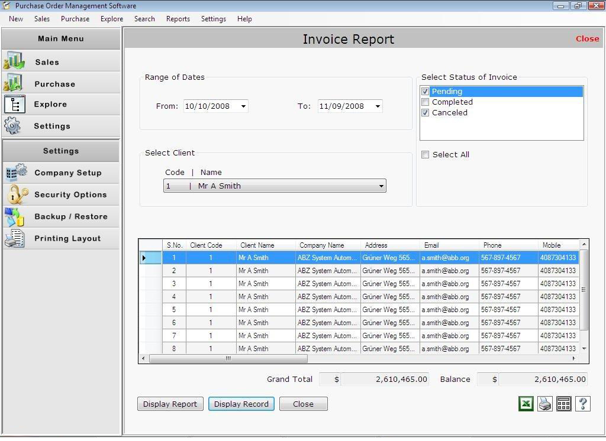606x441 pixels.
Task: Expand the To date dropdown
Action: click(378, 106)
